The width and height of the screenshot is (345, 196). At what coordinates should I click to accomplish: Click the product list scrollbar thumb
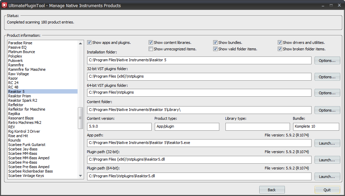pyautogui.click(x=80, y=118)
